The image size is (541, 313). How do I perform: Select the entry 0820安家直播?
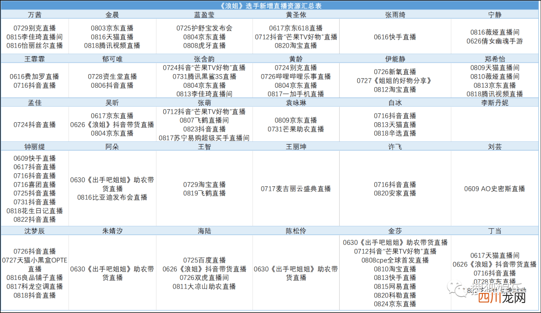click(395, 193)
